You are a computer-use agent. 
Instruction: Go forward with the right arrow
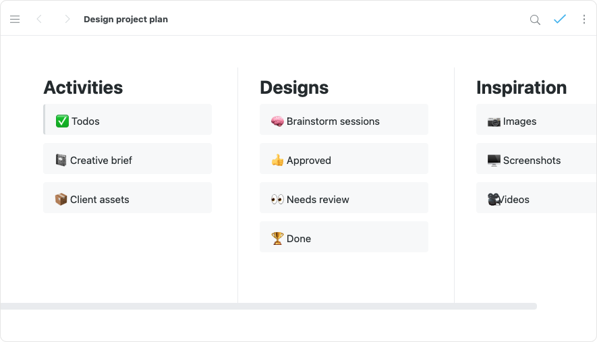pyautogui.click(x=67, y=20)
